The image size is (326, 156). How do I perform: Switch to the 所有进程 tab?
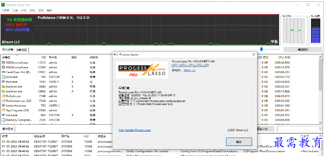pyautogui.click(x=8, y=50)
